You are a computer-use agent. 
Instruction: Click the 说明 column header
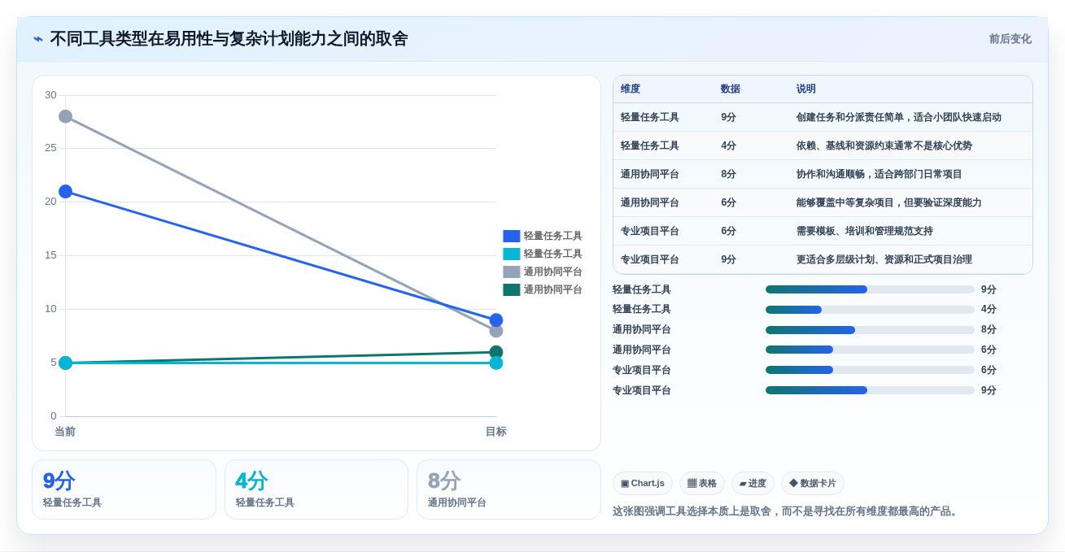[x=806, y=89]
